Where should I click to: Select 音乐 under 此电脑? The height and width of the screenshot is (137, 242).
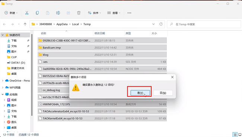[14, 122]
